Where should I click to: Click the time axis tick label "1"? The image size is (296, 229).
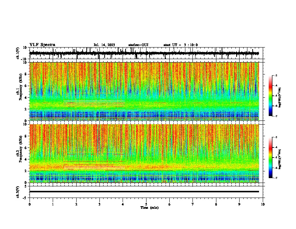click(x=53, y=204)
